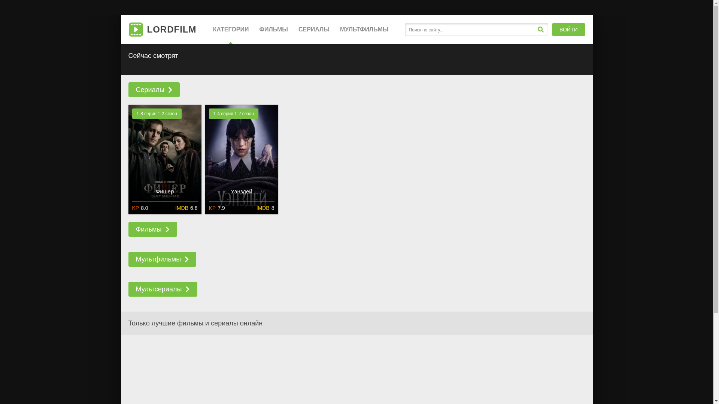
Task: Open the СЕРИАЛЫ menu item
Action: tap(314, 30)
